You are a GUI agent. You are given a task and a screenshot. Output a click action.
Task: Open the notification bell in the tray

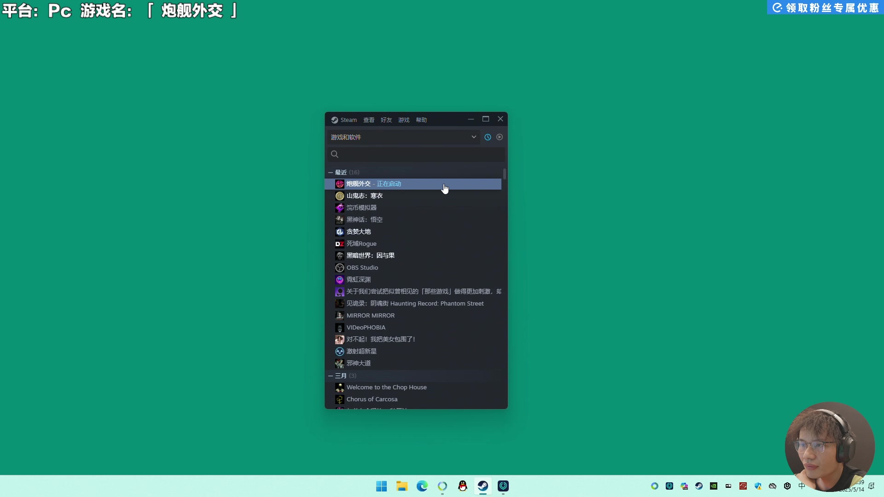(x=872, y=486)
